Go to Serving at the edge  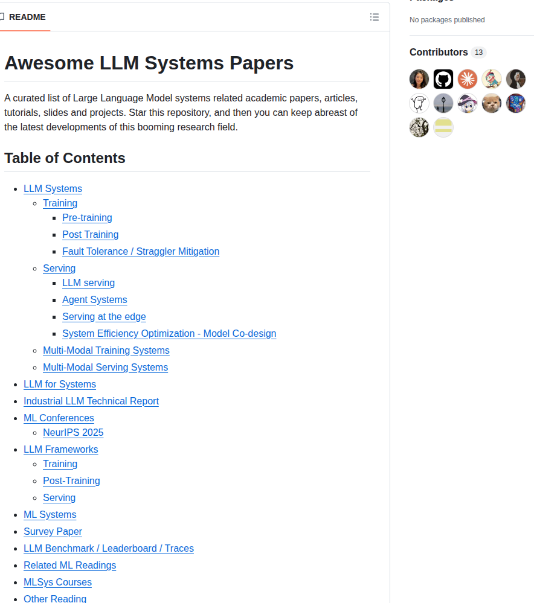pos(104,316)
